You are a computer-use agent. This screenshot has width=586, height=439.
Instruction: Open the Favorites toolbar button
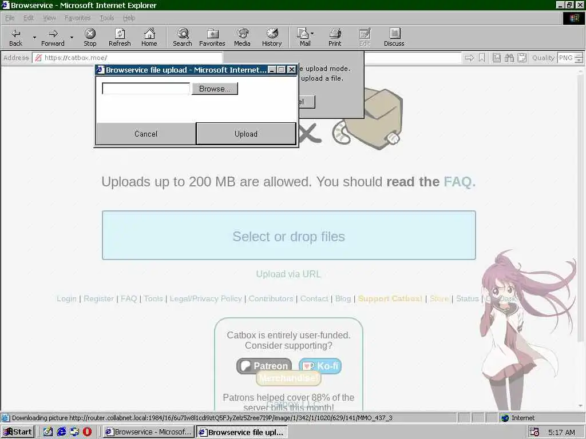pos(212,37)
